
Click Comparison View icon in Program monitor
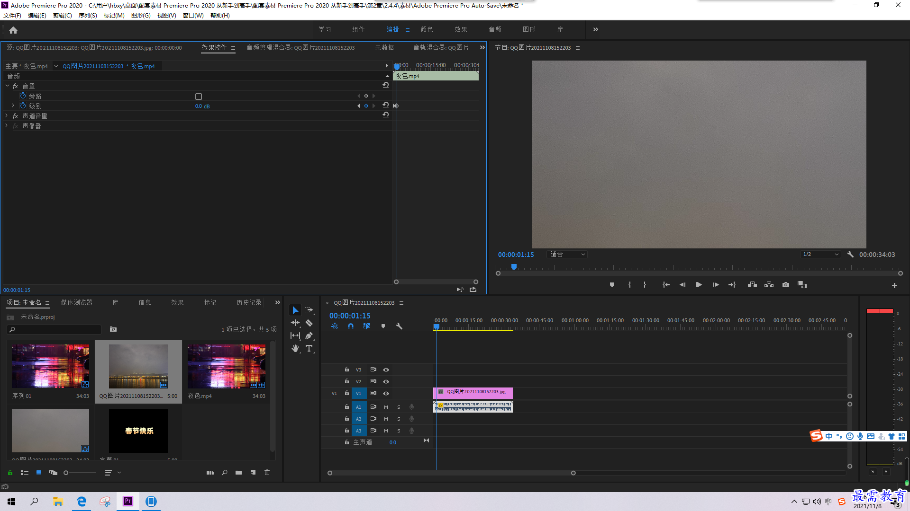pos(802,285)
